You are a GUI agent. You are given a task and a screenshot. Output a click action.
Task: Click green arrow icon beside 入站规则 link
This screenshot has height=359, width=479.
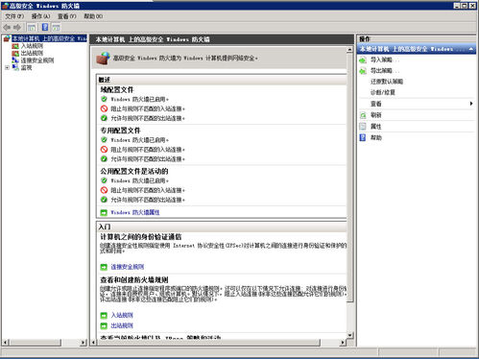tap(104, 316)
